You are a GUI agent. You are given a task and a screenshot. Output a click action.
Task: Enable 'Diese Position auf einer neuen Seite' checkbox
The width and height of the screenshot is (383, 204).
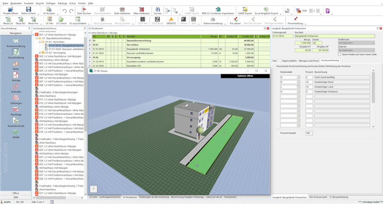tap(340, 54)
